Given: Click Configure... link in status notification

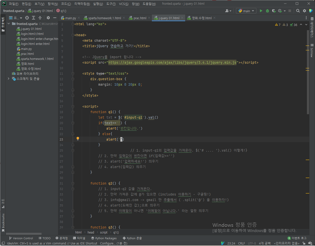Looking at the screenshot, I should tap(108, 243).
